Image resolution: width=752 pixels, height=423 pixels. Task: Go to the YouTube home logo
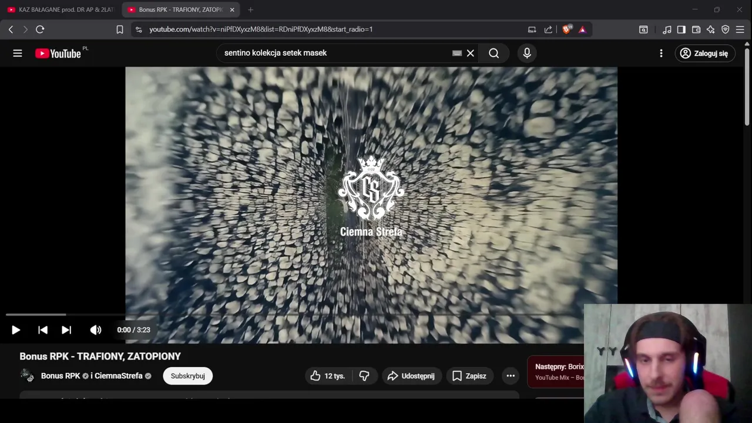pos(58,53)
